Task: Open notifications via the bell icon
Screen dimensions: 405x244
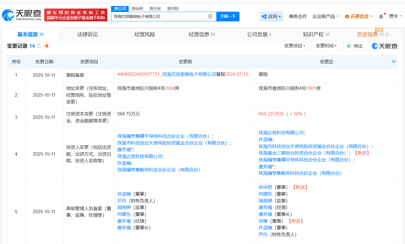Action: point(380,16)
